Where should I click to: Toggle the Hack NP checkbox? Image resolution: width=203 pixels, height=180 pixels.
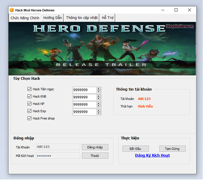pyautogui.click(x=29, y=103)
